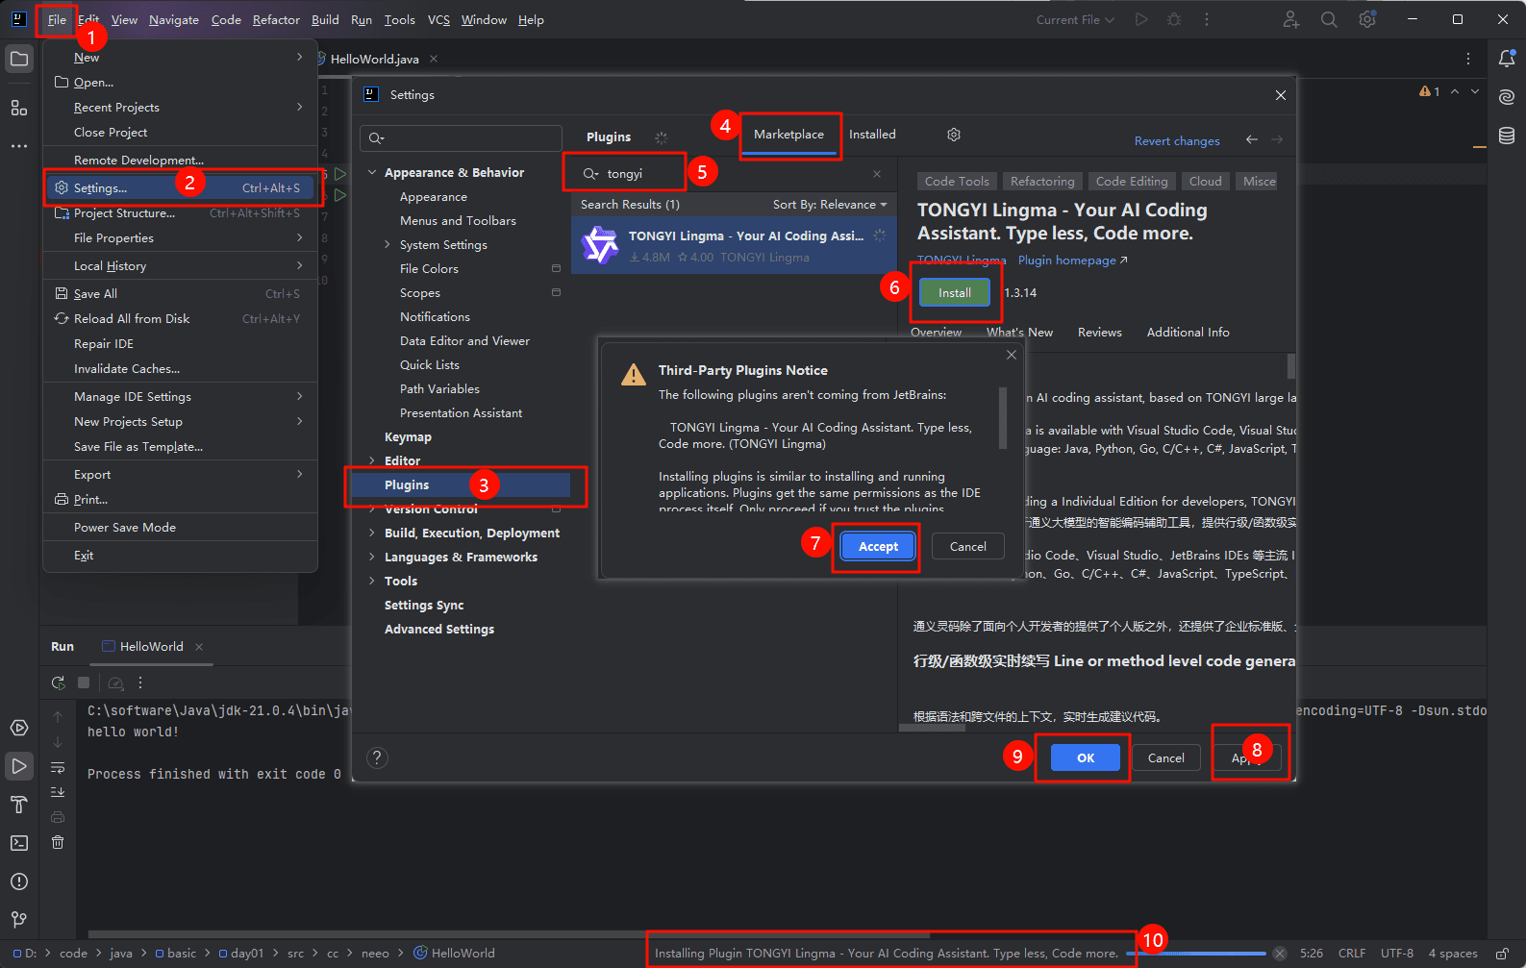Click the Code With Me user icon

point(1291,19)
